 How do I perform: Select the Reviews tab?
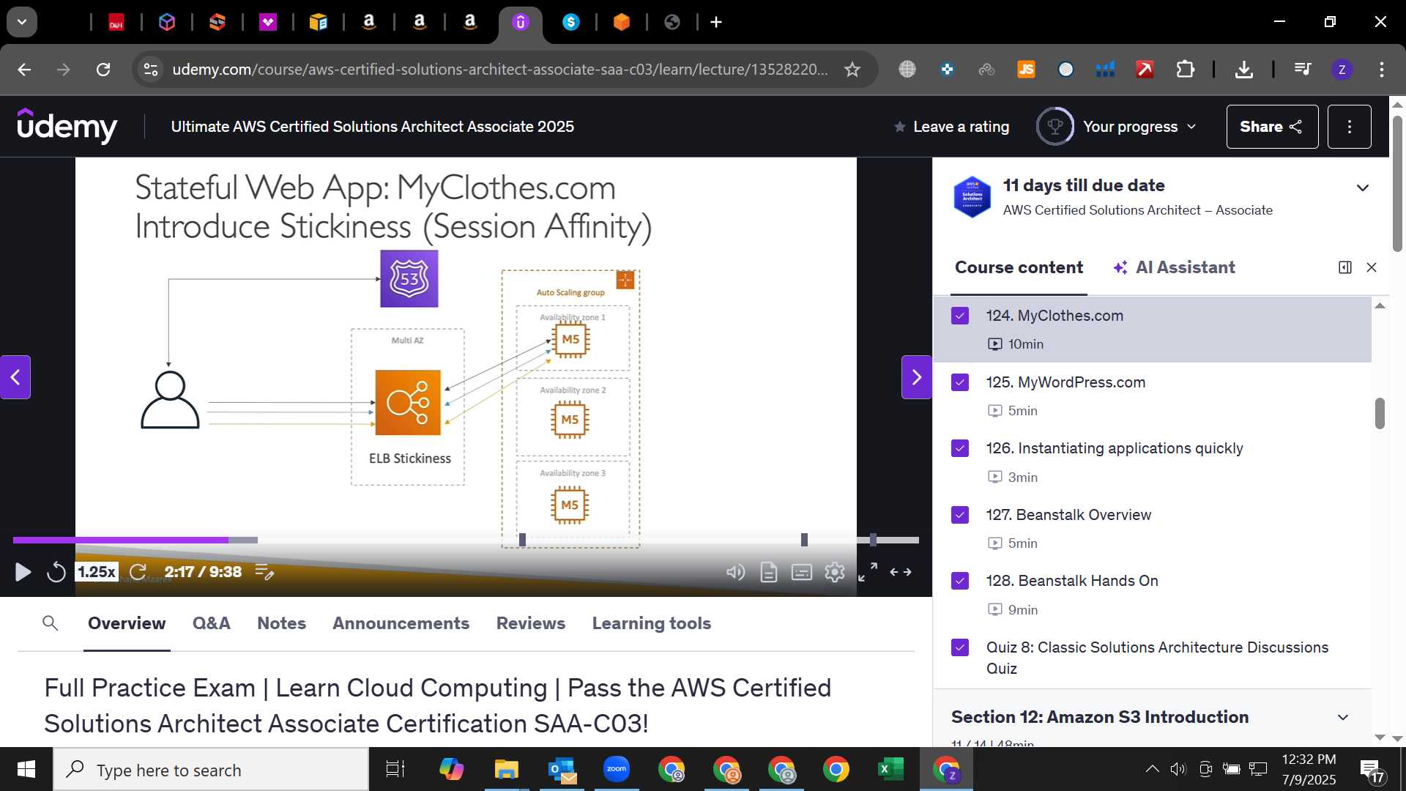point(530,623)
